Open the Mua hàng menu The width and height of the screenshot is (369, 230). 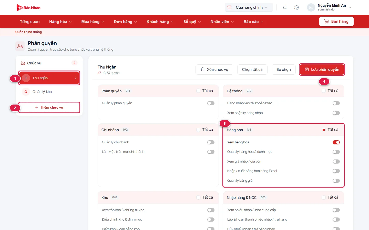click(93, 22)
